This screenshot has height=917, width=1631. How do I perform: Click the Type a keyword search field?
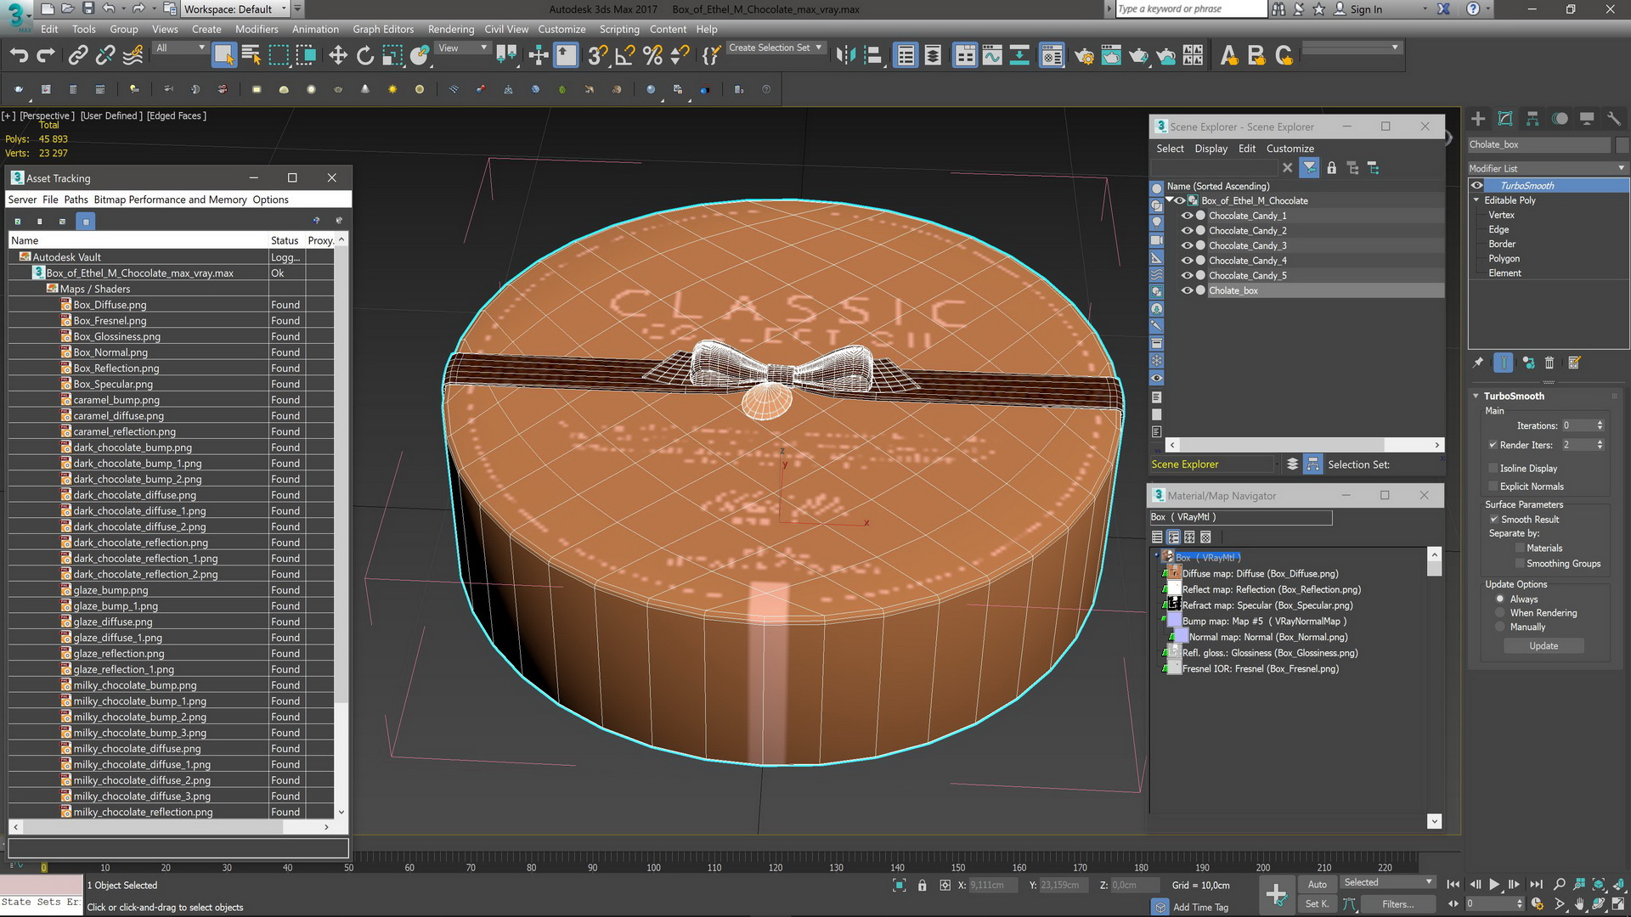tap(1190, 9)
